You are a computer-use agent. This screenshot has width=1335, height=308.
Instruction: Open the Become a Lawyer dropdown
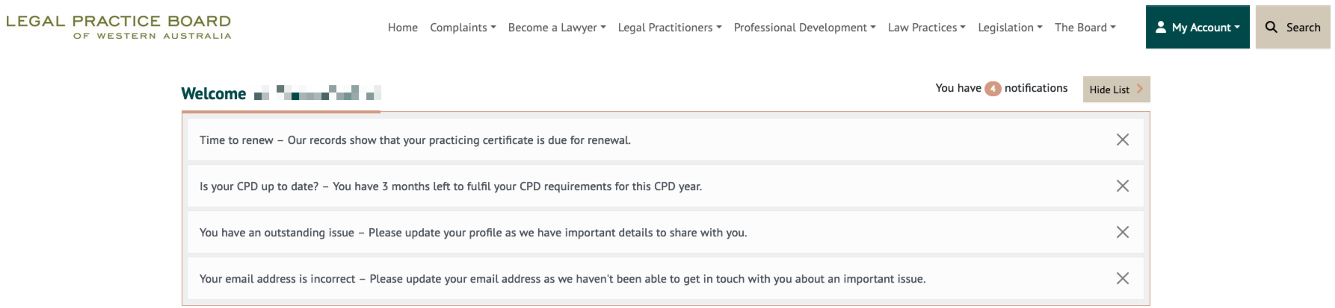tap(557, 28)
